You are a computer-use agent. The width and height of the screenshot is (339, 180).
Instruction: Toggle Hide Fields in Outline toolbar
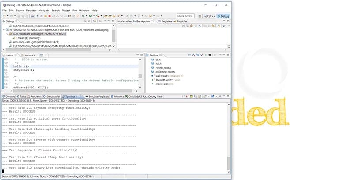click(198, 55)
